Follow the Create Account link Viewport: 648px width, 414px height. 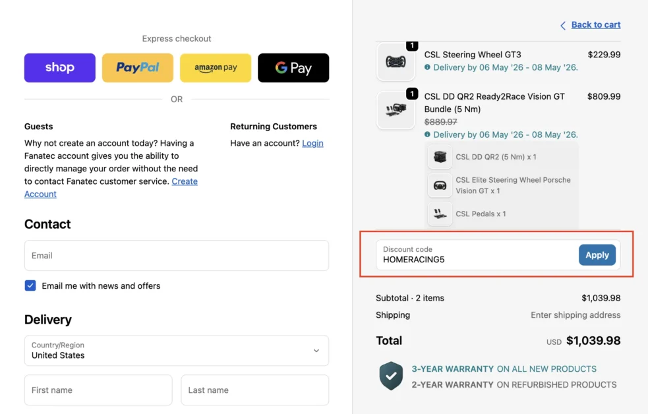point(185,181)
